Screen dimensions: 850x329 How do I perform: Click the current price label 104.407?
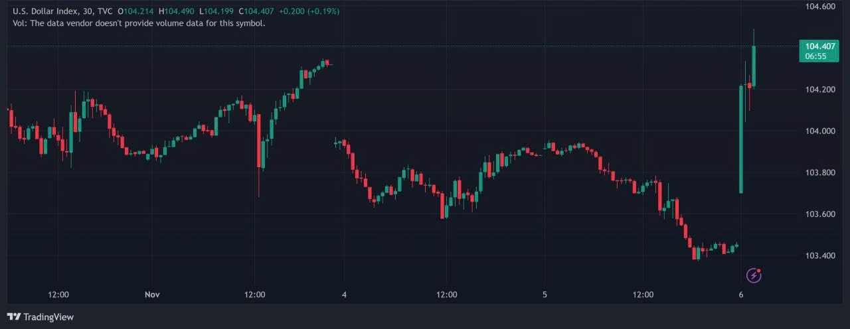819,46
